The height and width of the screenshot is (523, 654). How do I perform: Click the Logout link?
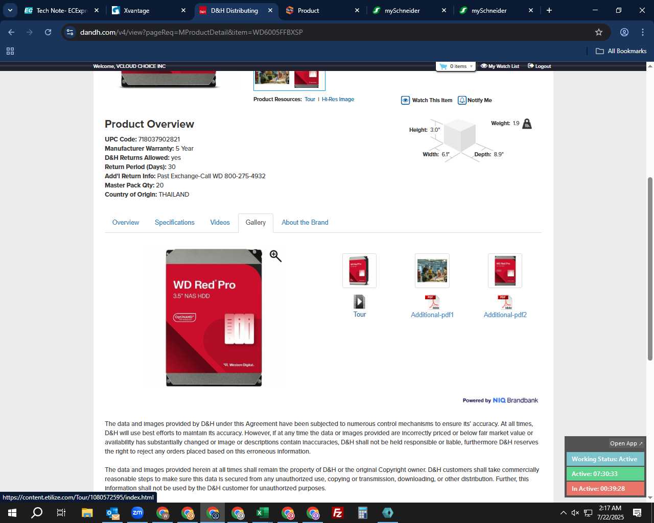[x=539, y=66]
